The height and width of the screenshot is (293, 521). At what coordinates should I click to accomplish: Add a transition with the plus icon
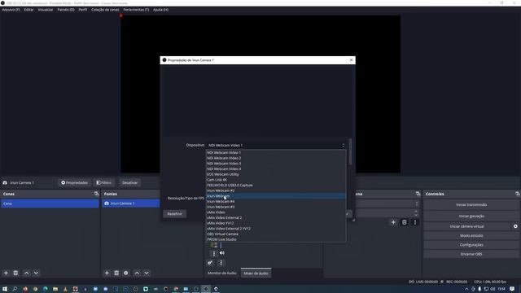point(393,222)
